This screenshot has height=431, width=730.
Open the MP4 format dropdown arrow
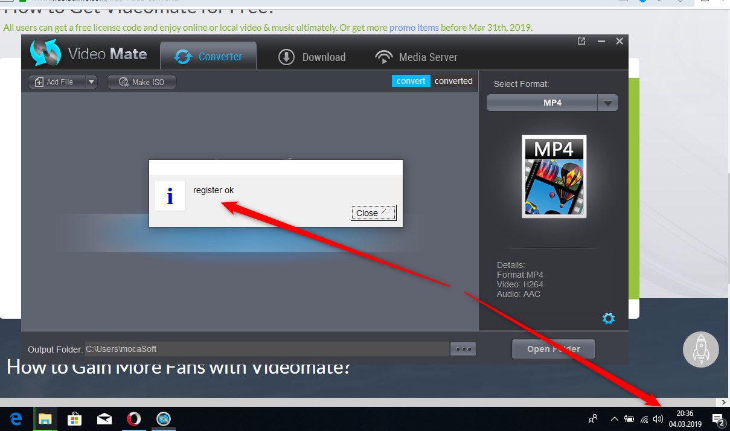(x=608, y=103)
